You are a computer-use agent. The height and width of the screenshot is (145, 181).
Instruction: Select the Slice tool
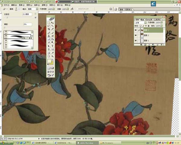pyautogui.click(x=52, y=29)
